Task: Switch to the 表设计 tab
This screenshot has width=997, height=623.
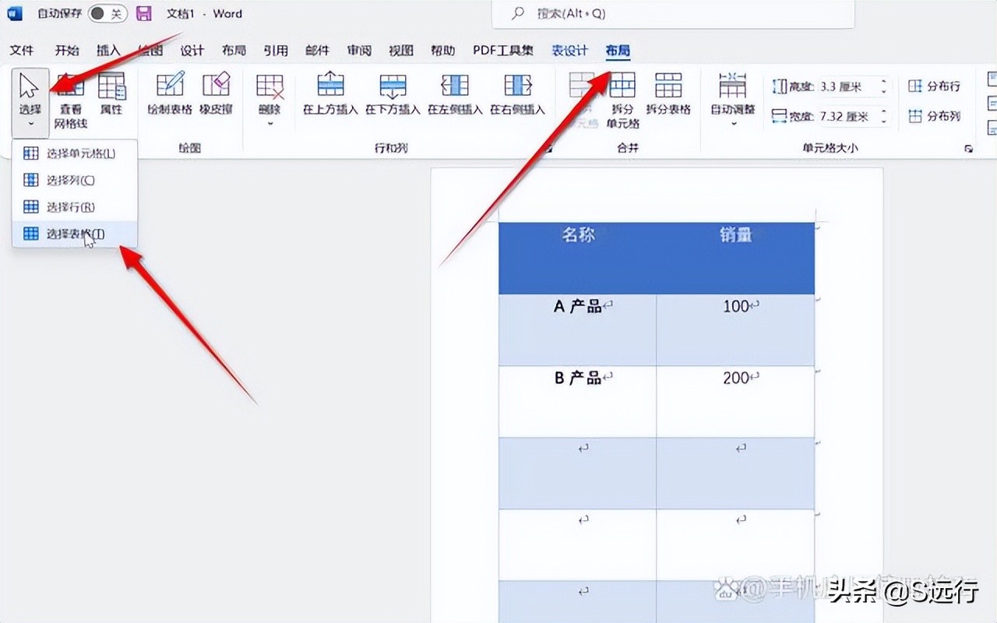Action: (x=569, y=51)
